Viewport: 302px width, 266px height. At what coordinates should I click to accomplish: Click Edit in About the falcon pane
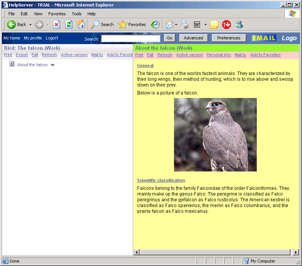pos(150,55)
